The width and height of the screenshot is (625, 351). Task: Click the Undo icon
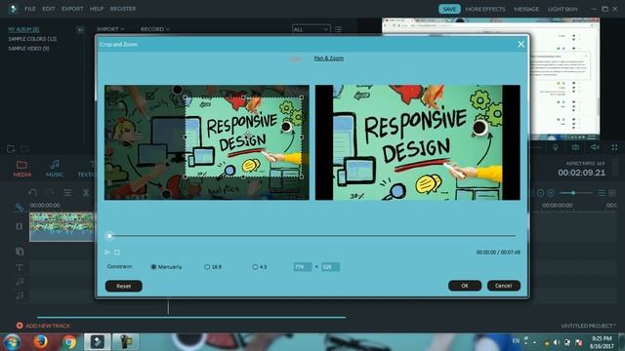tap(32, 193)
